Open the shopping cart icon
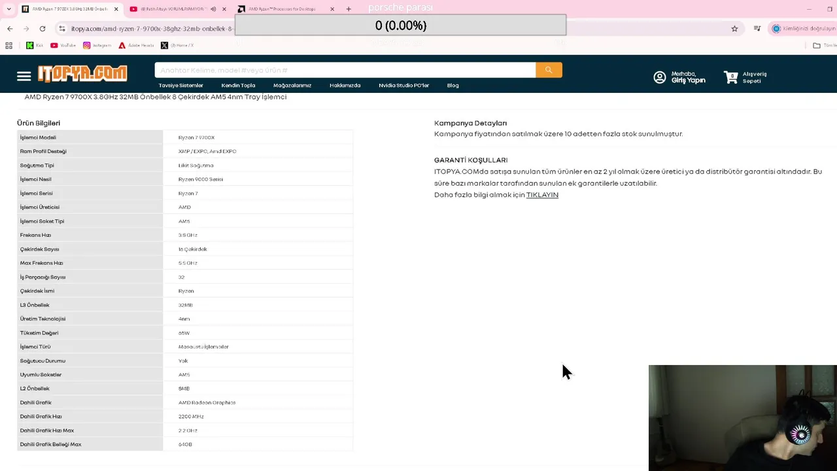Viewport: 837px width, 471px height. tap(730, 77)
